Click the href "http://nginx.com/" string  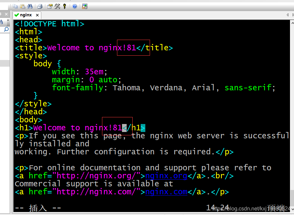(x=96, y=192)
